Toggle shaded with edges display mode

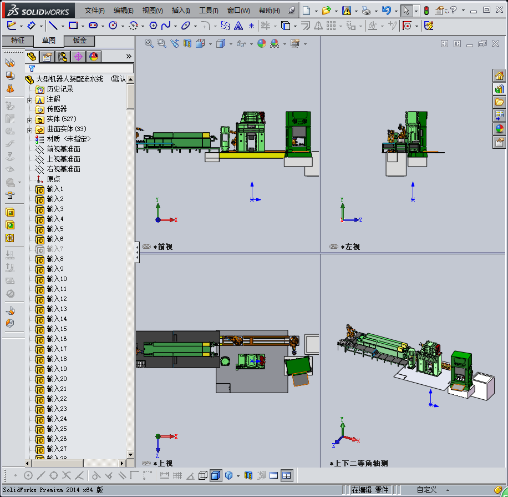coord(215,475)
